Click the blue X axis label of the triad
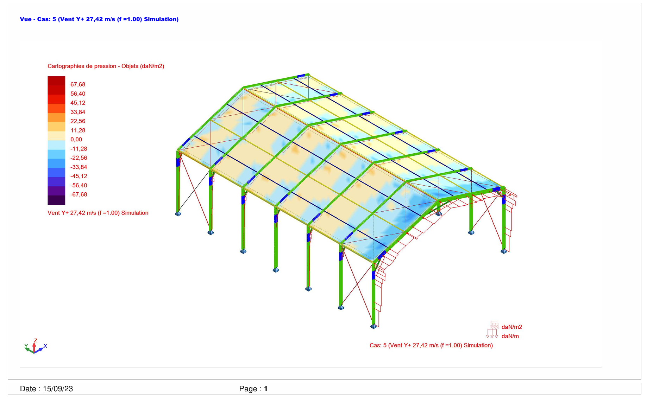Viewport: 653px width, 398px height. pyautogui.click(x=45, y=346)
